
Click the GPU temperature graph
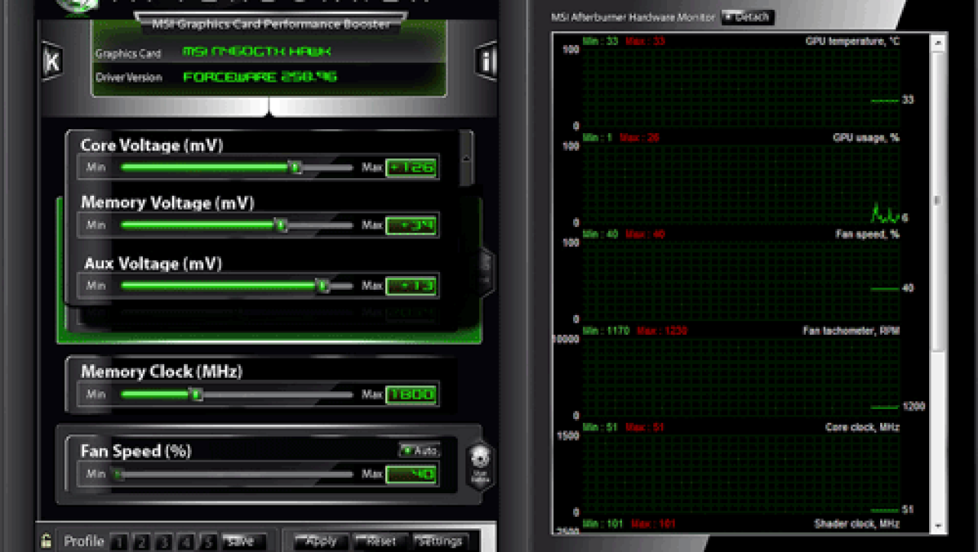coord(741,88)
